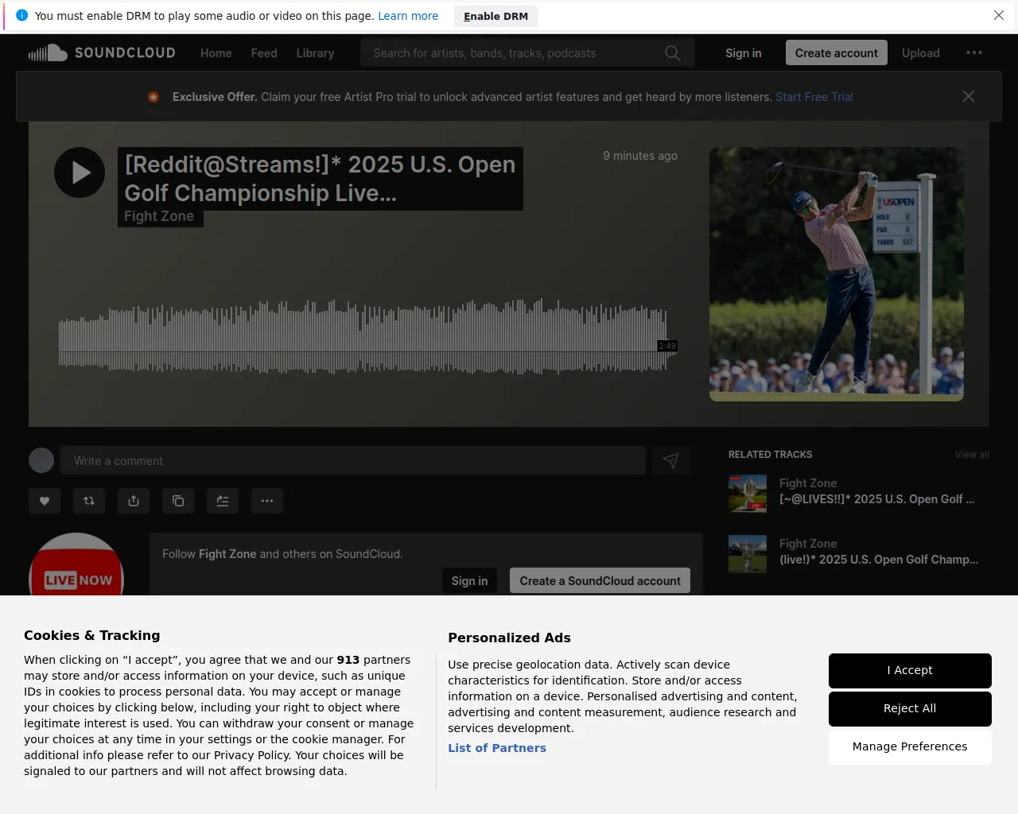Viewport: 1018px width, 814px height.
Task: Open the Home tab
Action: click(x=216, y=53)
